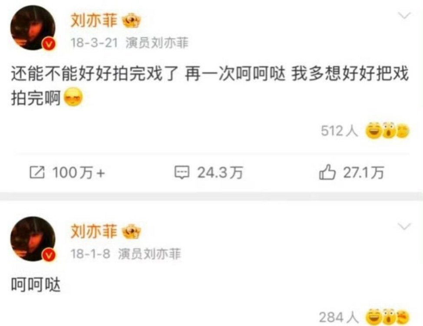
Task: Open the 呵呵哒 post text
Action: click(36, 285)
